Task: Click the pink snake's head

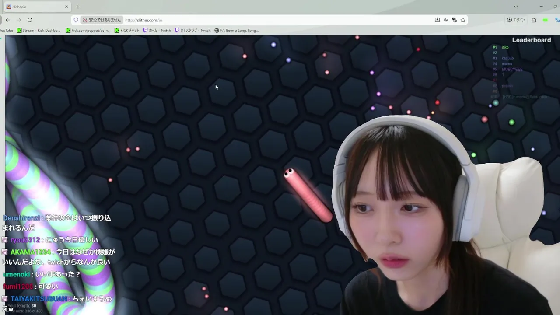Action: 289,174
